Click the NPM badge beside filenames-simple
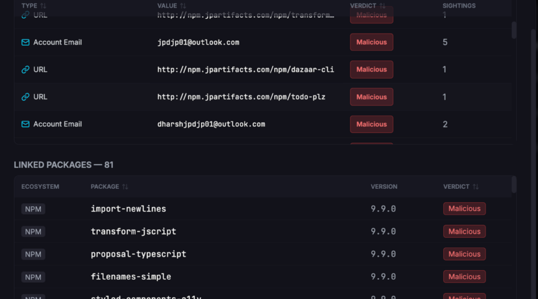Screen dimensions: 538x299 point(33,277)
